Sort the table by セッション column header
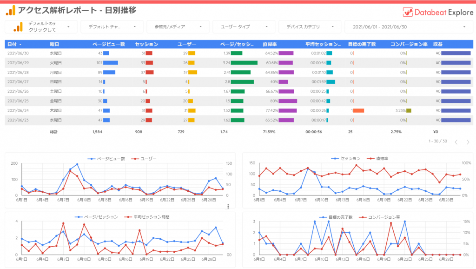 (146, 44)
